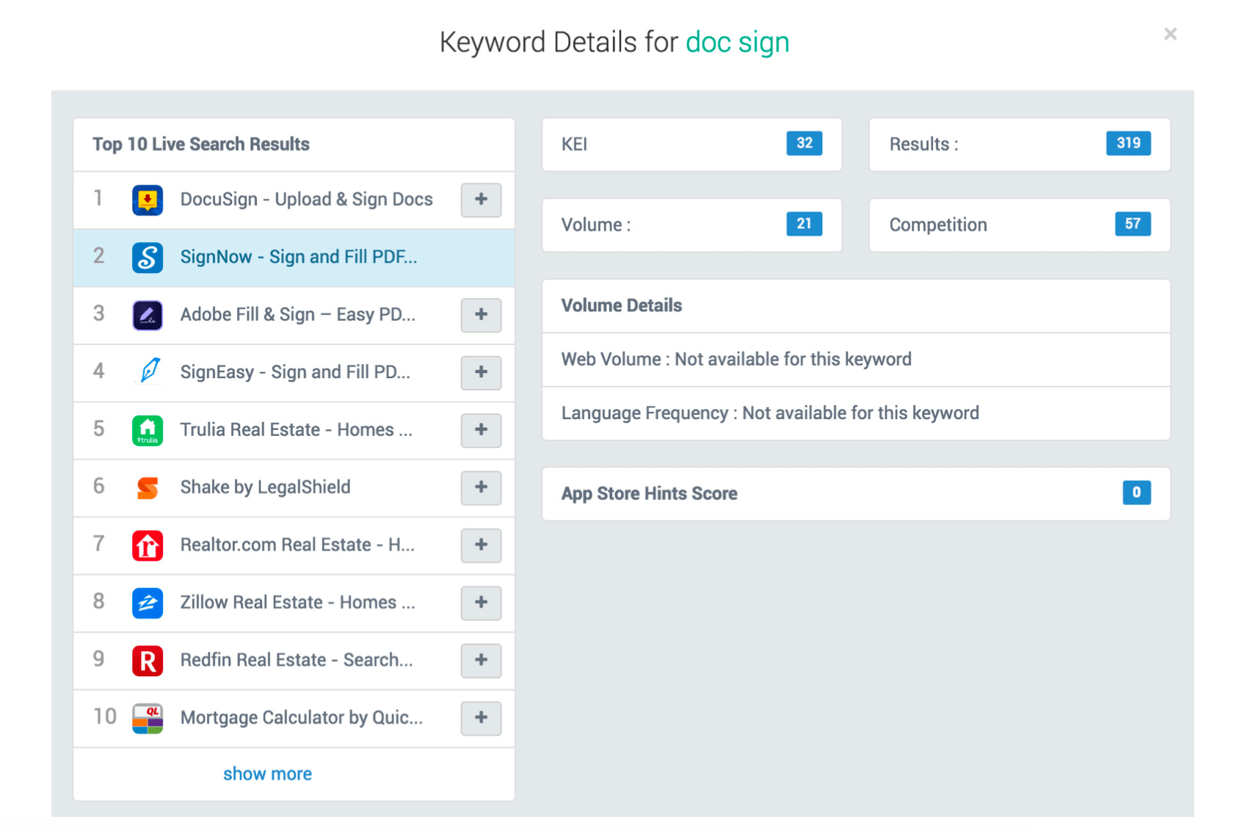Click the green doc sign keyword in title

[737, 43]
